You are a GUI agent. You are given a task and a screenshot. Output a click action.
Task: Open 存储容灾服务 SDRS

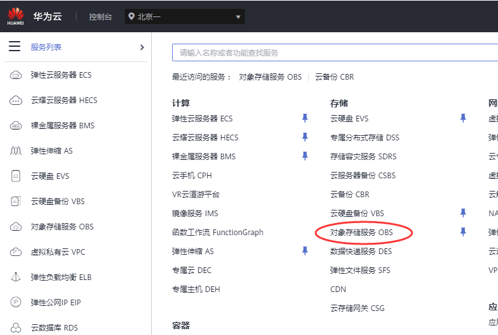[x=363, y=156]
